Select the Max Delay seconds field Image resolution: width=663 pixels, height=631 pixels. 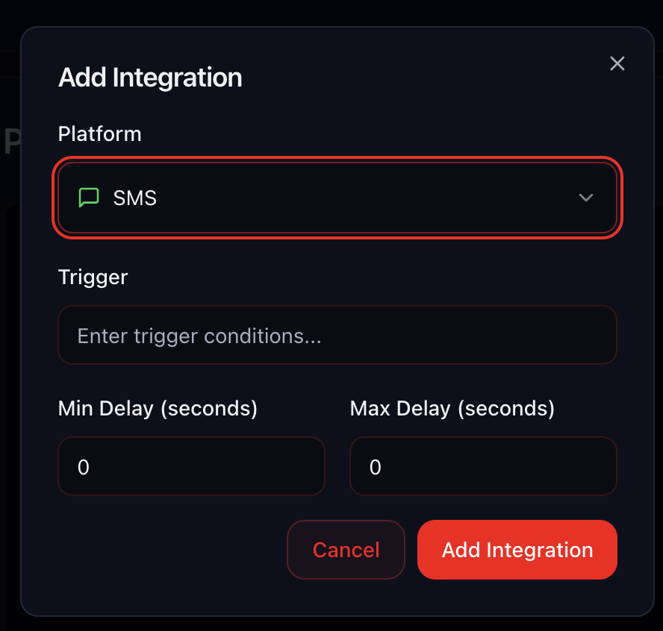(483, 466)
